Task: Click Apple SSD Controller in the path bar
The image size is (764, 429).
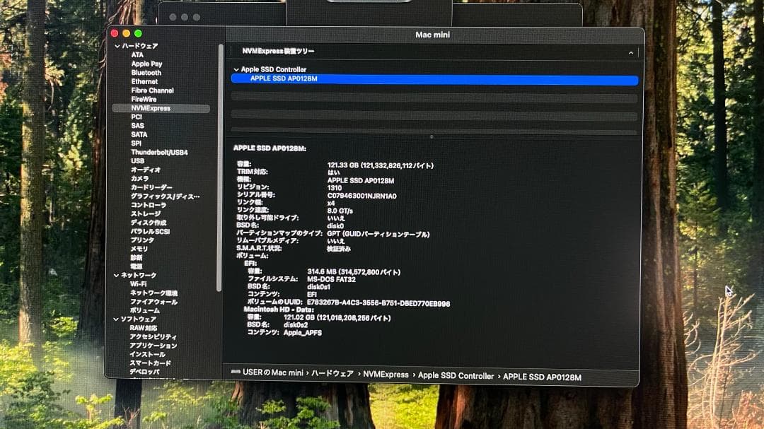Action: pos(456,376)
